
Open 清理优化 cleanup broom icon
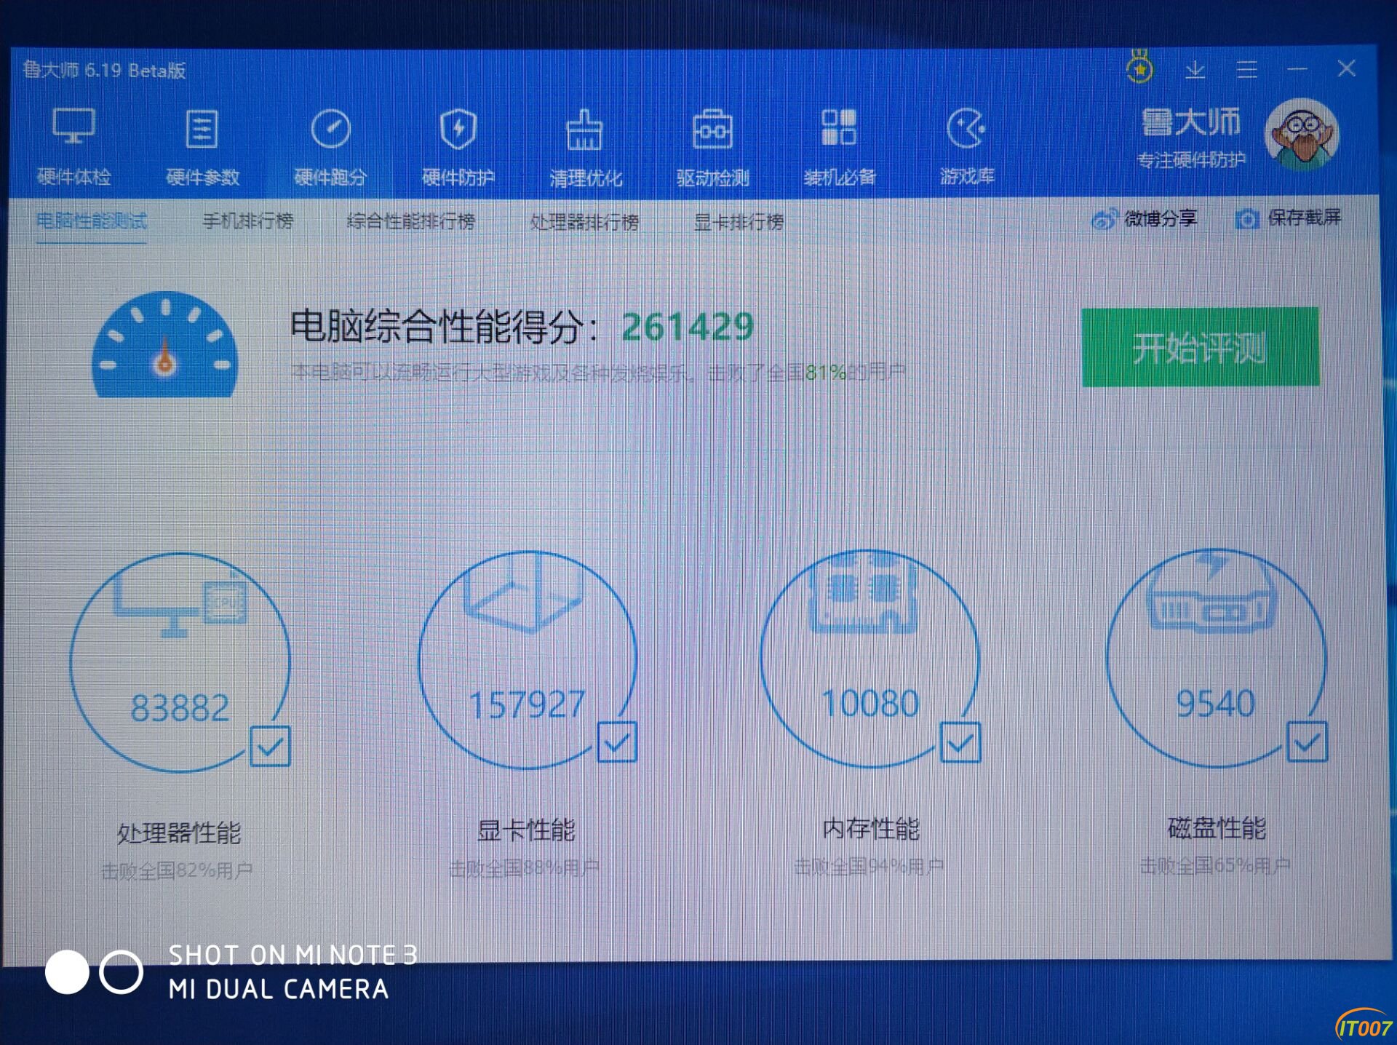coord(585,130)
